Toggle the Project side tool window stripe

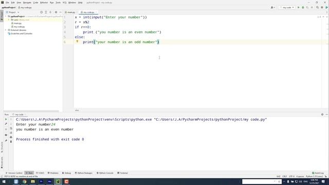(x=2, y=16)
